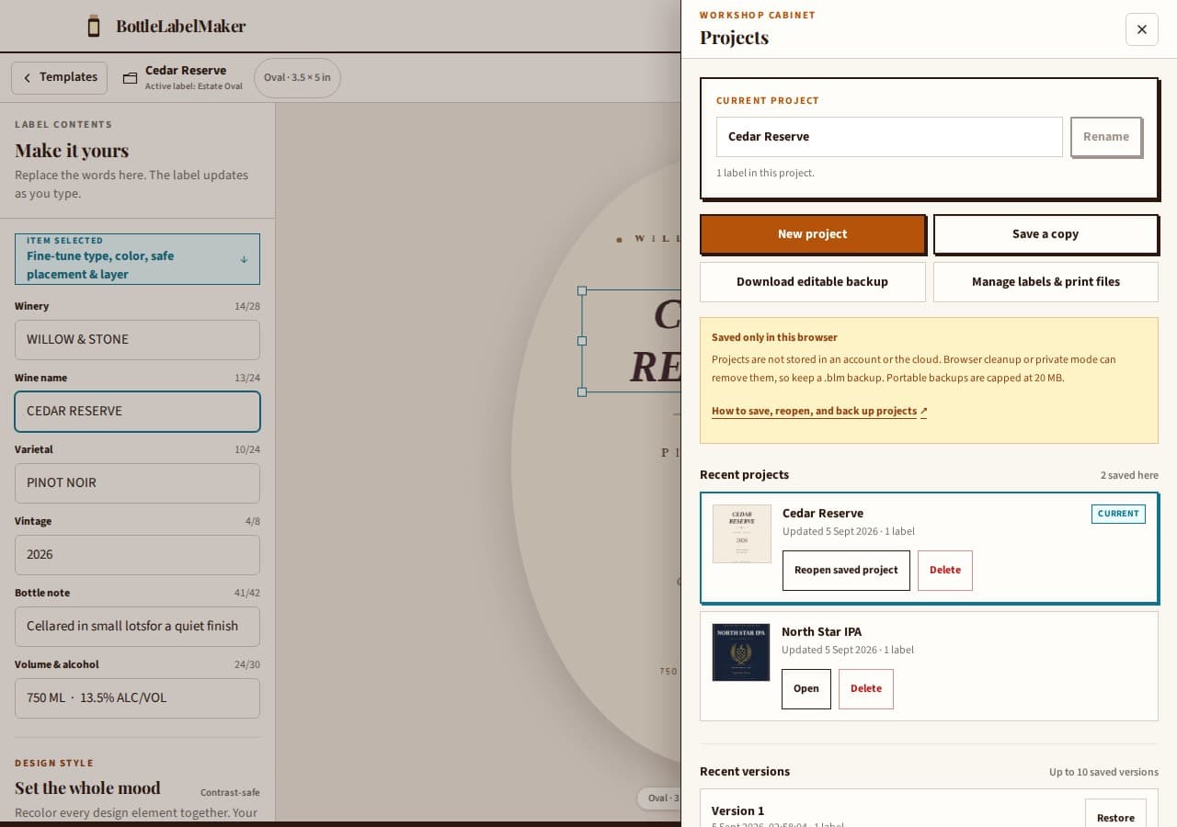Click the North Star IPA project thumbnail
This screenshot has height=827, width=1177.
(x=741, y=652)
